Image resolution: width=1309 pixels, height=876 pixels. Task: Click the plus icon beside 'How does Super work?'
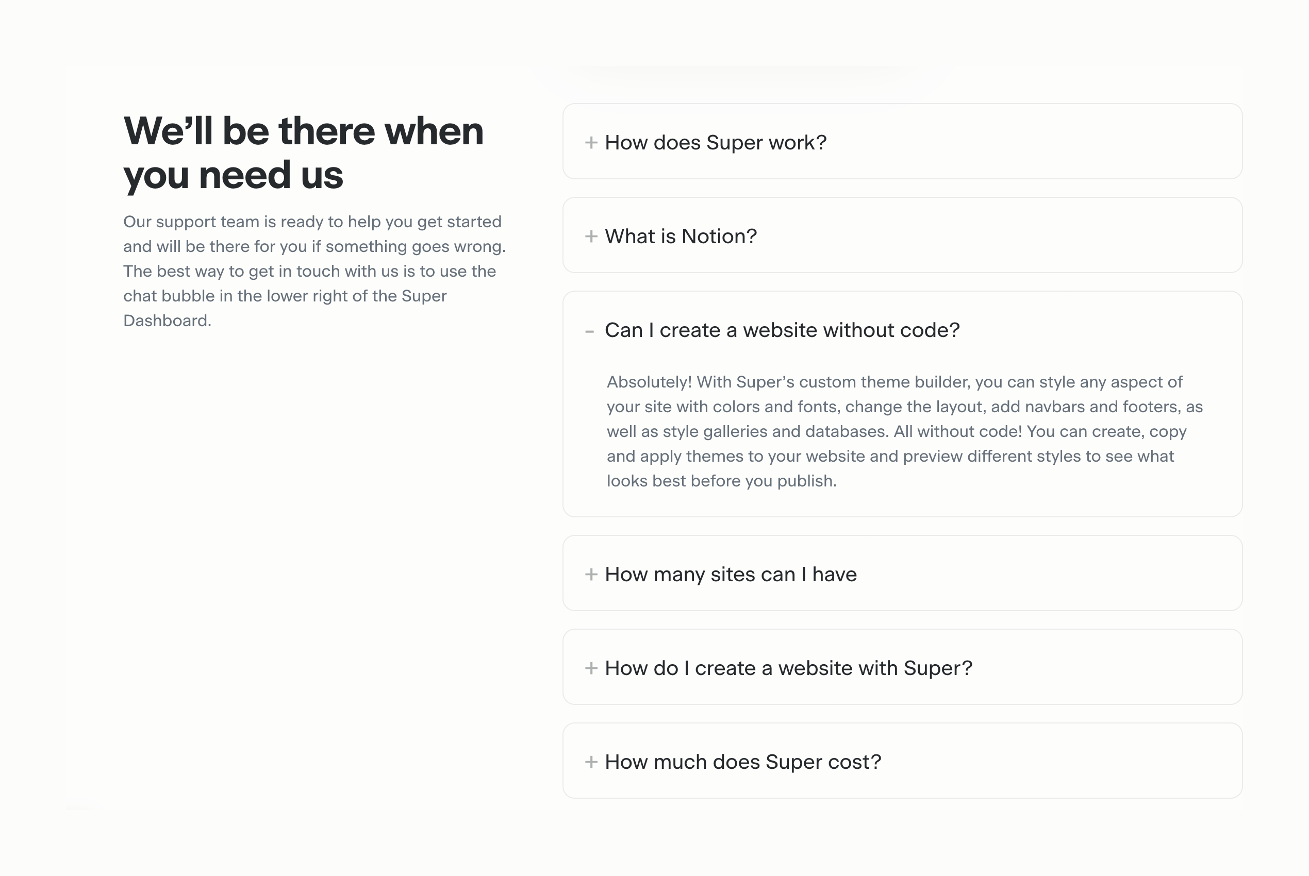591,142
